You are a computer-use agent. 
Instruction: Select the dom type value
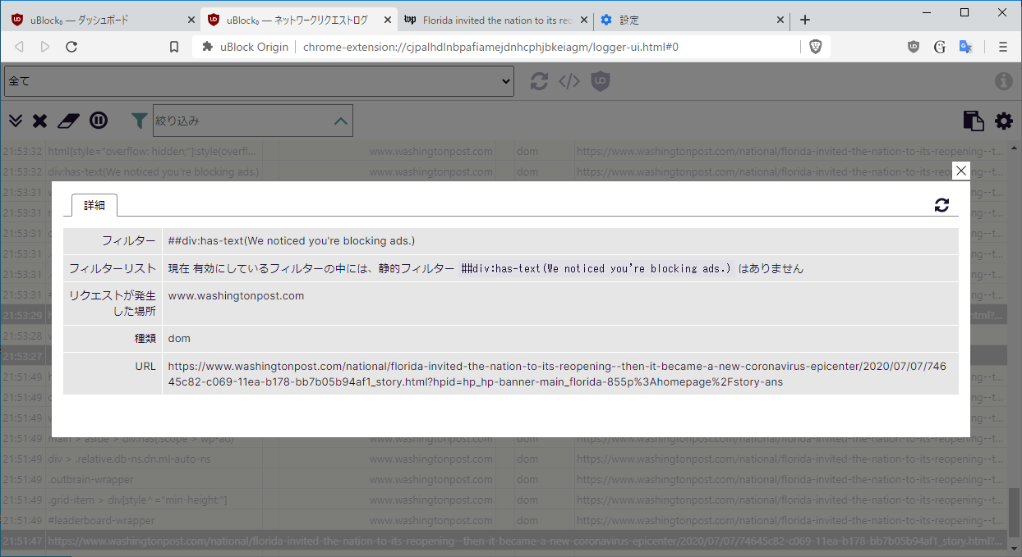click(179, 338)
